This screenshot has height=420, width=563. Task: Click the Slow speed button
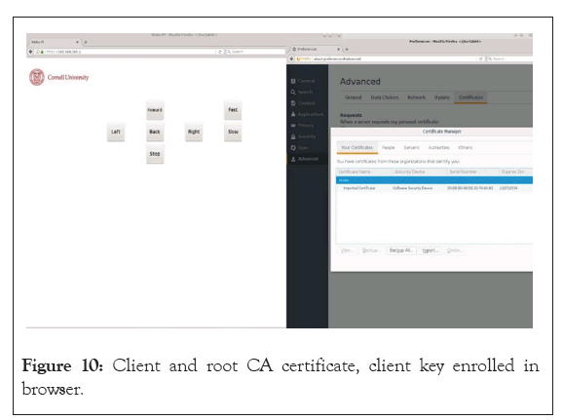(x=233, y=132)
